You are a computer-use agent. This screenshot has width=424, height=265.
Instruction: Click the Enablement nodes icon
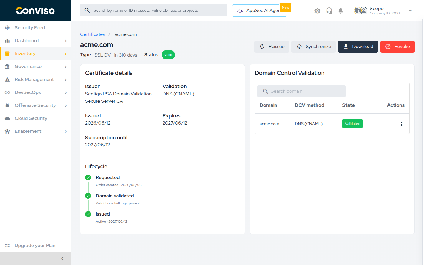7,131
